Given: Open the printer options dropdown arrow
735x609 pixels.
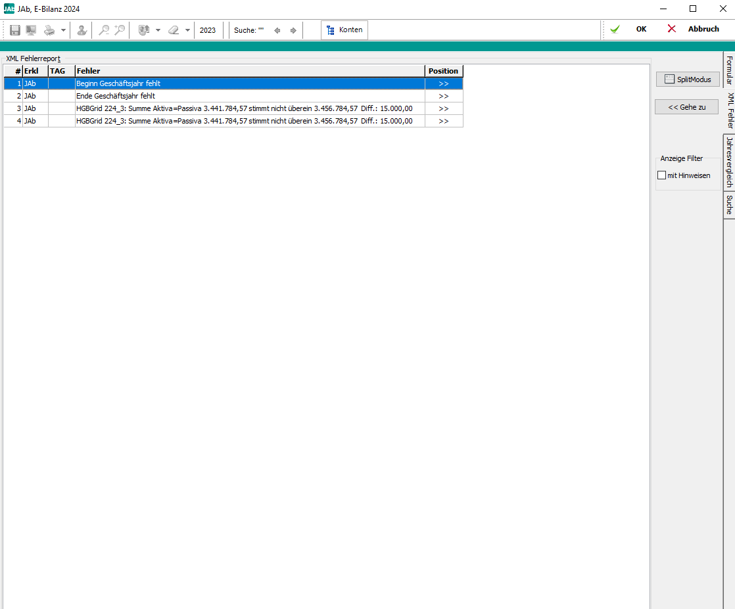Looking at the screenshot, I should pos(63,30).
